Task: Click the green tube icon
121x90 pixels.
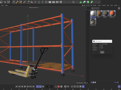Action: [92, 2]
